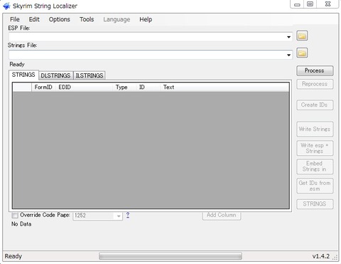Image resolution: width=341 pixels, height=264 pixels.
Task: Open the Options menu
Action: coord(60,19)
